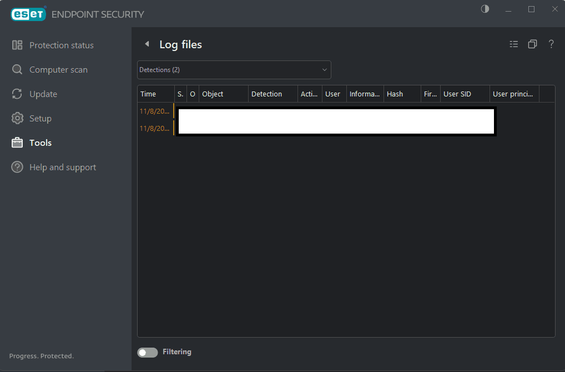Click the User princi... column header
The width and height of the screenshot is (565, 372).
click(x=514, y=94)
